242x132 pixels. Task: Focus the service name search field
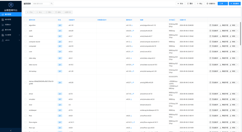tap(41, 3)
